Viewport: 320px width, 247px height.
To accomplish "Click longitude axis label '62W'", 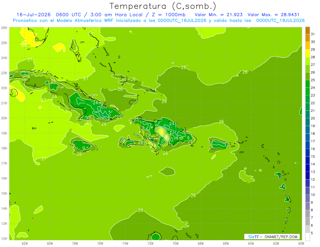I will [x=276, y=244].
